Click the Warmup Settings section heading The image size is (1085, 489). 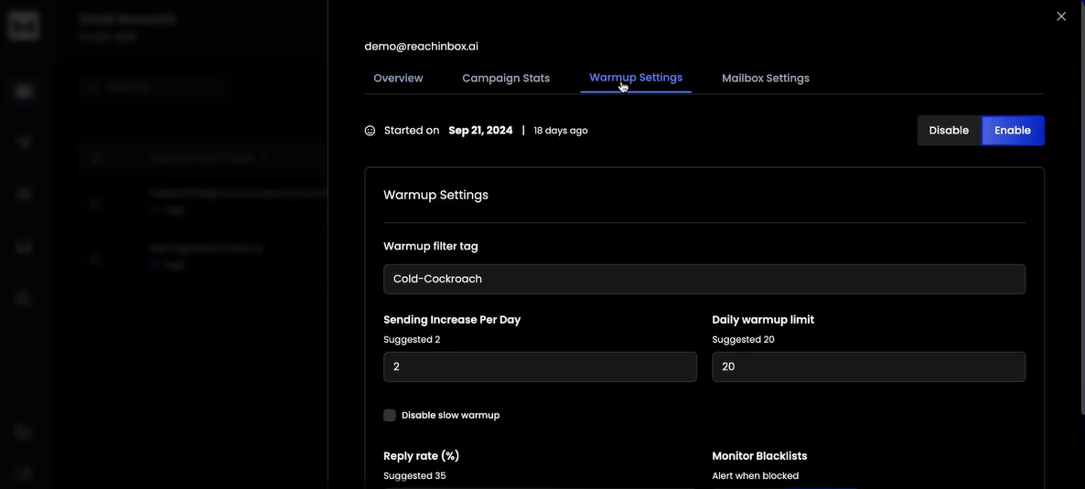click(x=436, y=195)
